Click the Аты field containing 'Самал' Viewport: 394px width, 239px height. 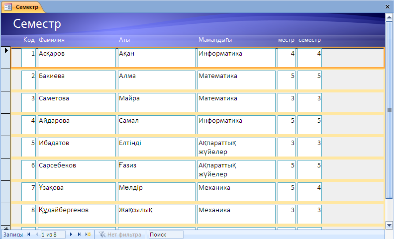(157, 125)
